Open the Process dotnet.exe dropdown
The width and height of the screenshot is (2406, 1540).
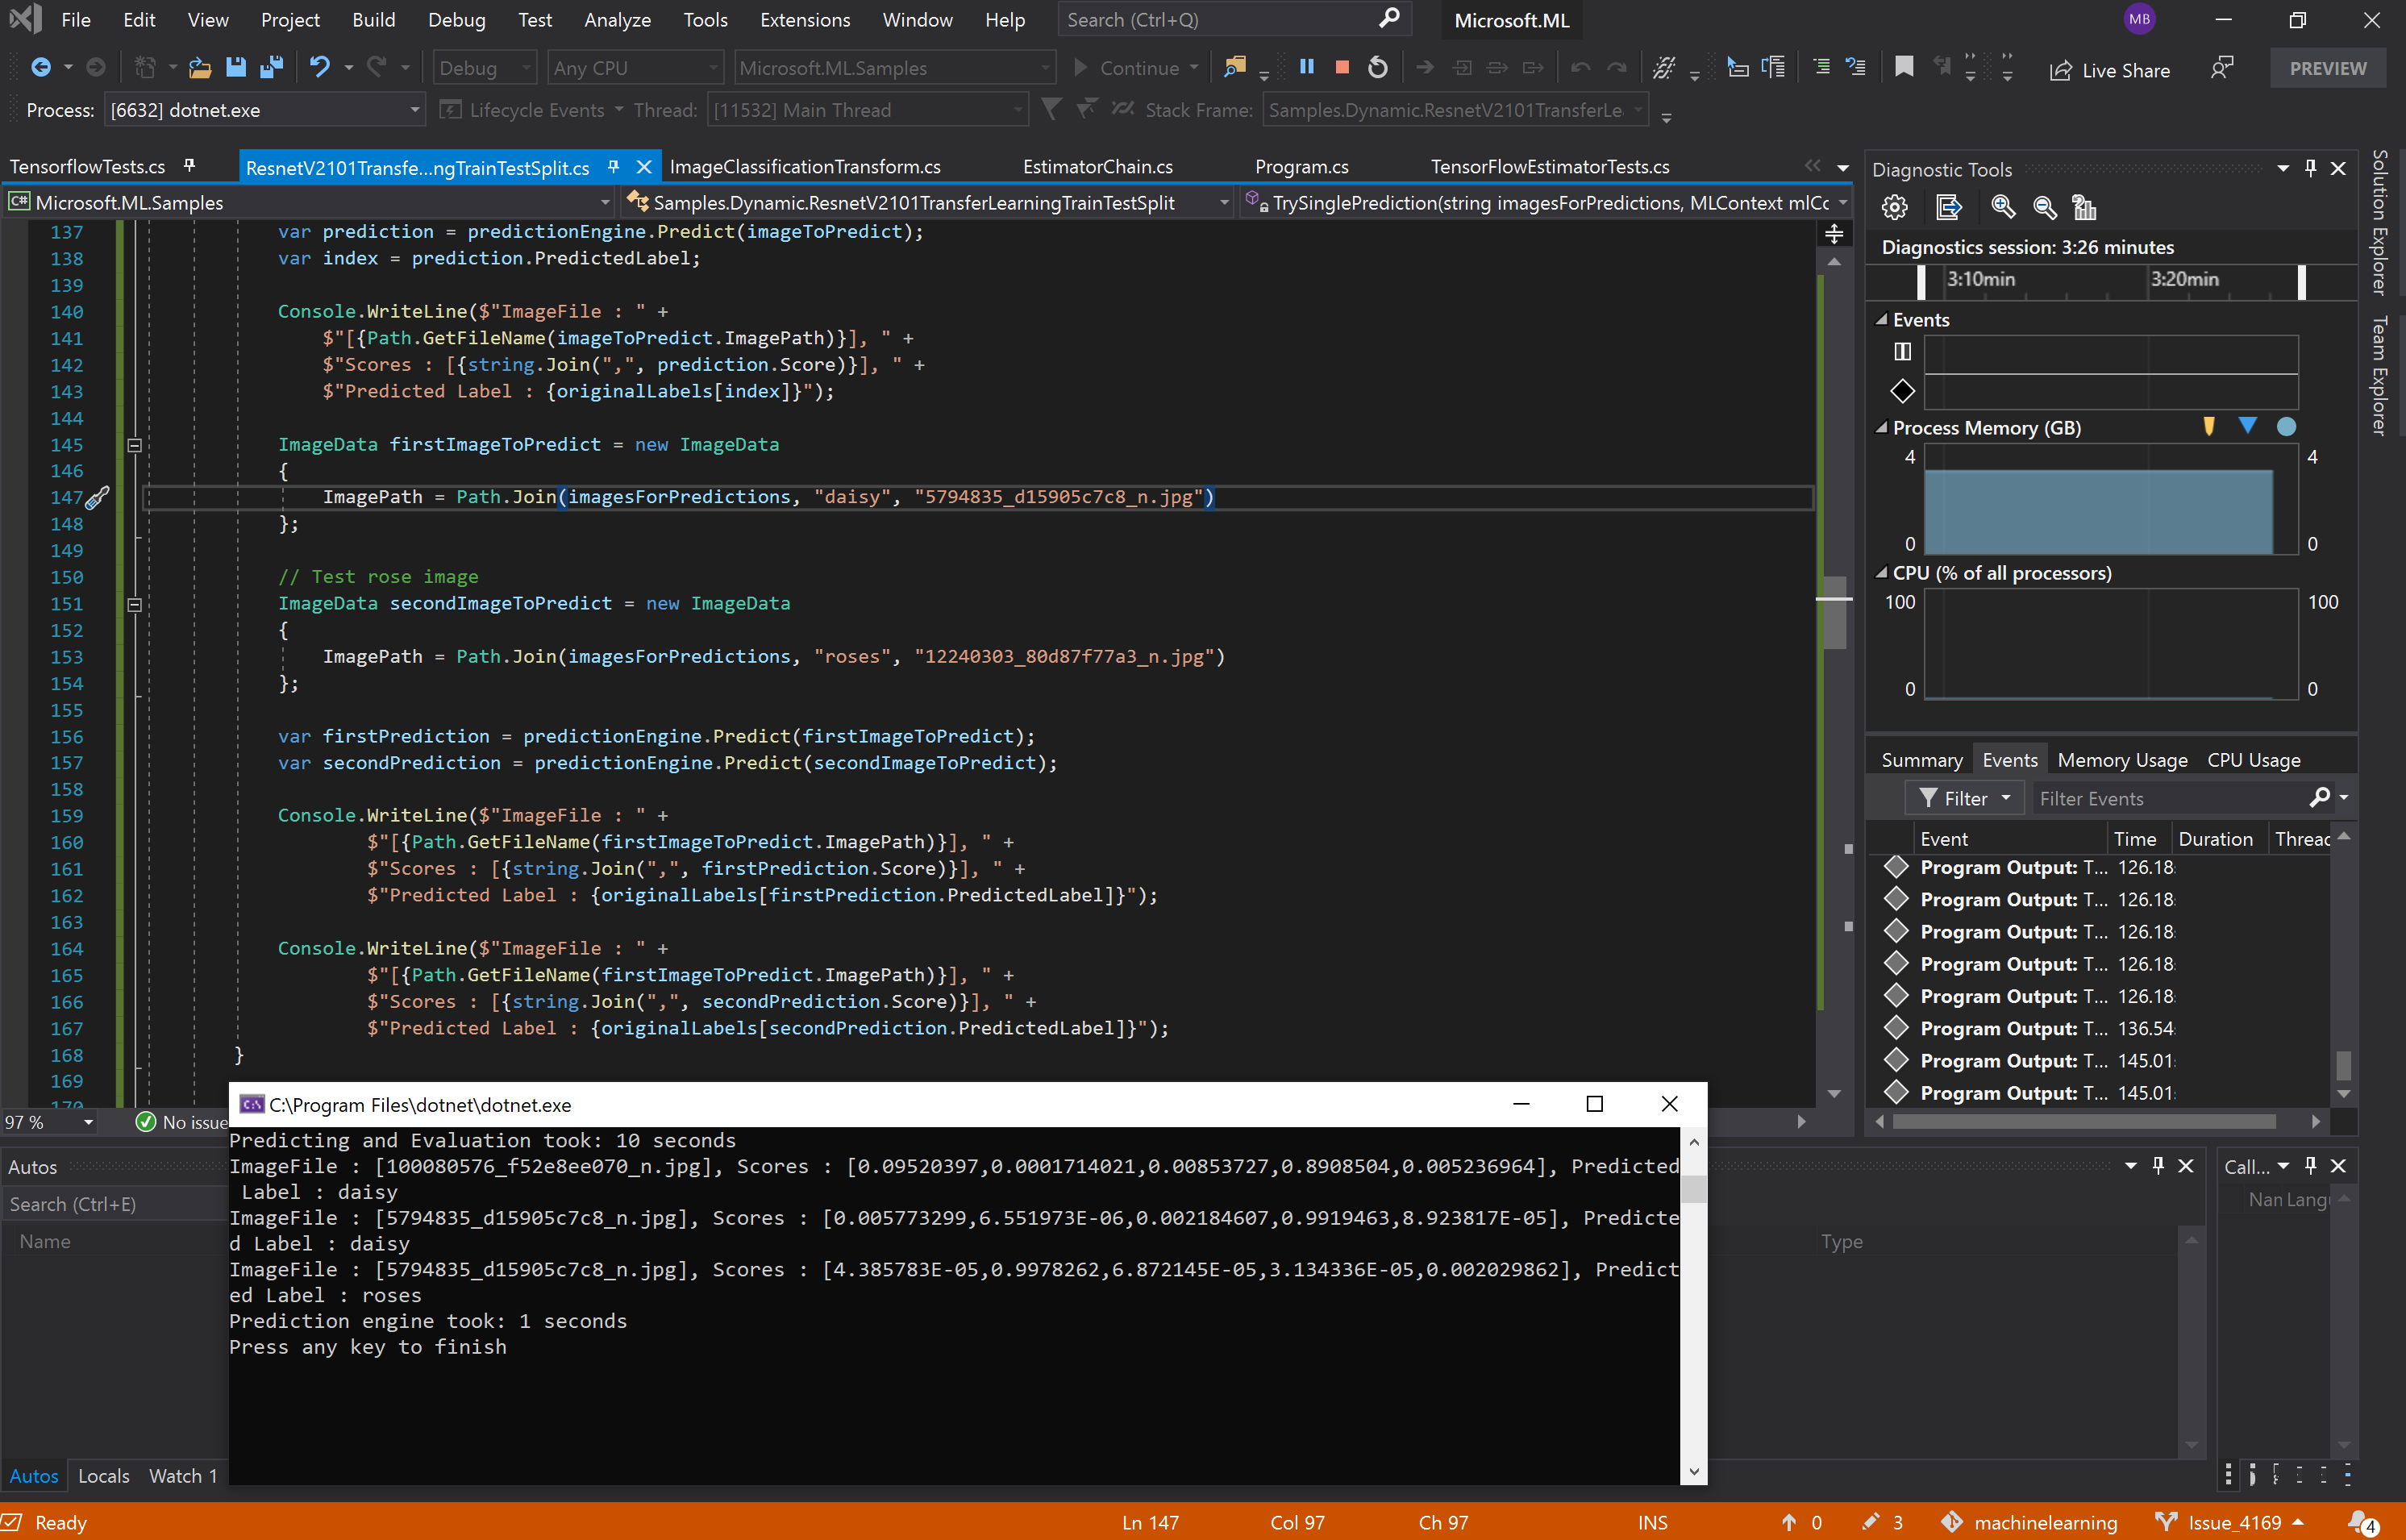pos(414,110)
